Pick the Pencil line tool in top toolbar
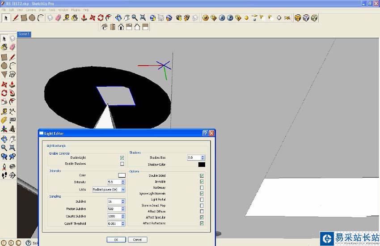The image size is (380, 246). [16, 18]
